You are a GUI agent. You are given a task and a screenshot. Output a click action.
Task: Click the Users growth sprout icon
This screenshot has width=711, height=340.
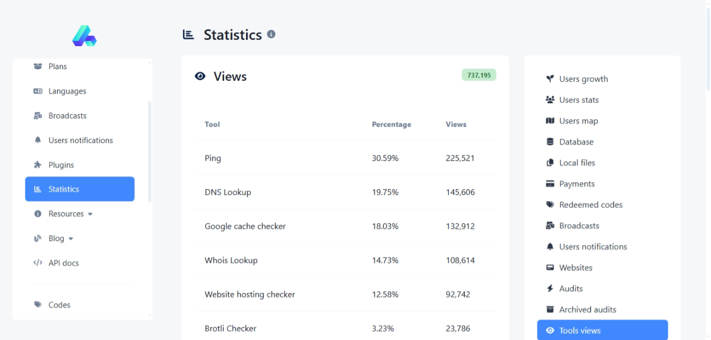pos(550,79)
